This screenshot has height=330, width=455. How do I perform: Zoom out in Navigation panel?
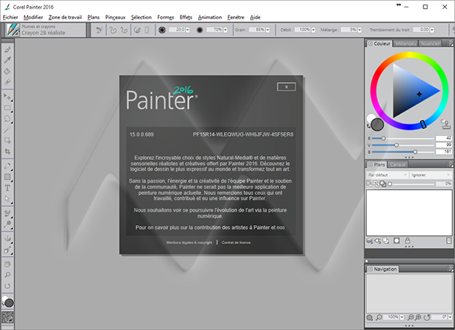(410, 318)
